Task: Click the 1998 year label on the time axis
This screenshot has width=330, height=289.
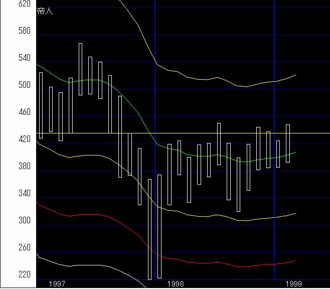Action: tap(176, 284)
